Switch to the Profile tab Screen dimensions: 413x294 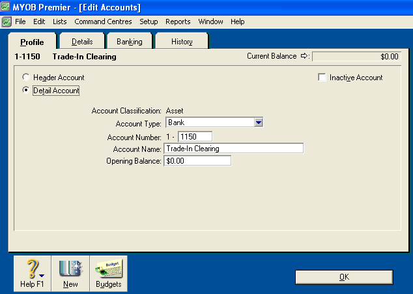(x=32, y=42)
